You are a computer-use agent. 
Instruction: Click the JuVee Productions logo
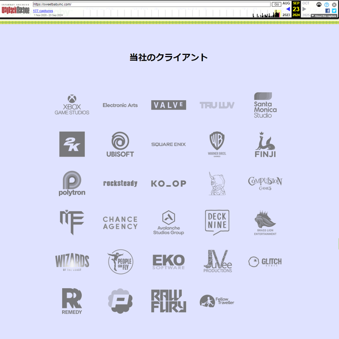pyautogui.click(x=218, y=261)
